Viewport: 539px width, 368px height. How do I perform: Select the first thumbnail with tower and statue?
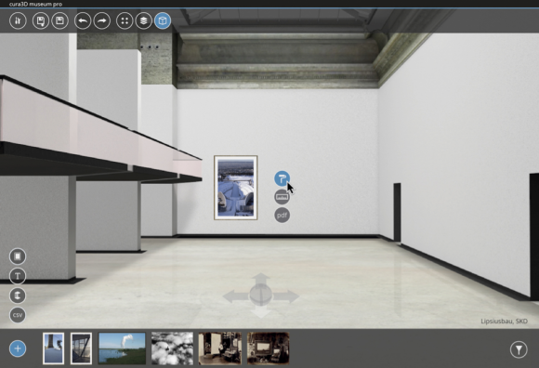coord(53,348)
